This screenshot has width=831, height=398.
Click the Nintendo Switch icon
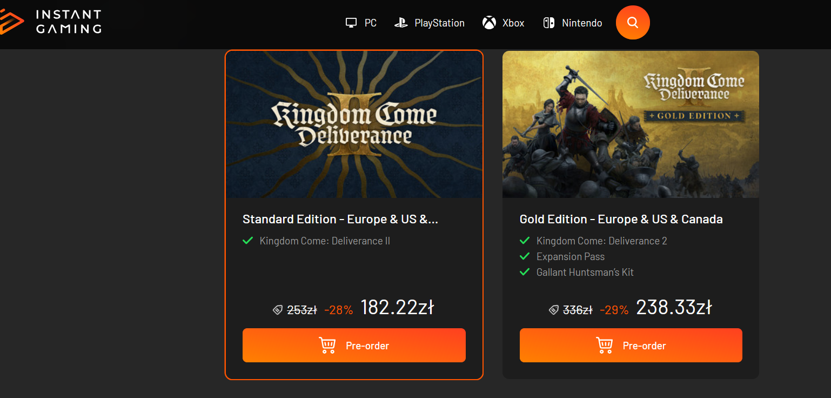(549, 23)
